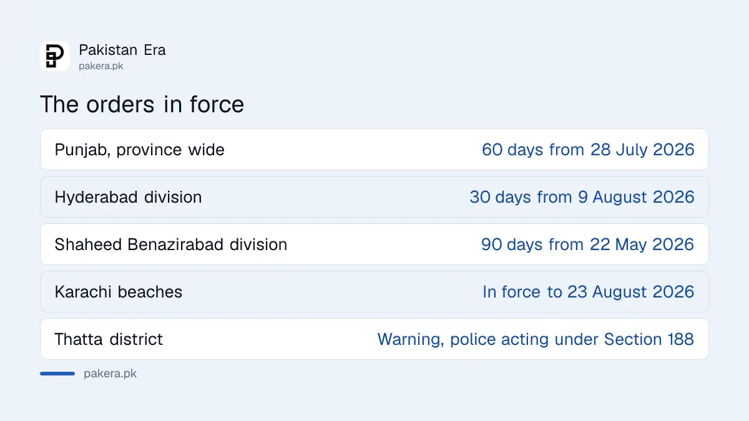Viewport: 749px width, 421px height.
Task: Click the Section 188 warning text
Action: 536,339
